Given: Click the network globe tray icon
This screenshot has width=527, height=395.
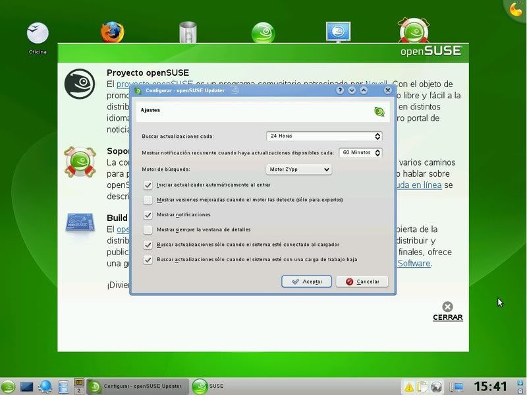Looking at the screenshot, I should click(x=436, y=386).
